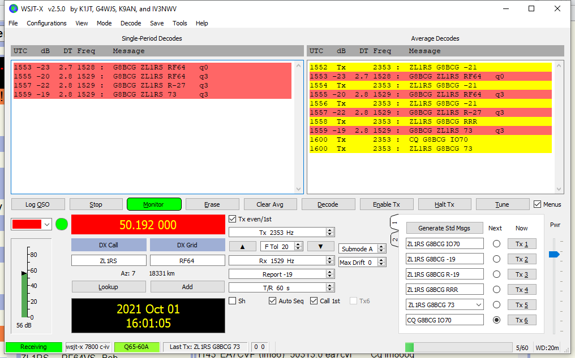Screen dimensions: 575x358
Task: Click the Log QSO button
Action: pos(38,204)
